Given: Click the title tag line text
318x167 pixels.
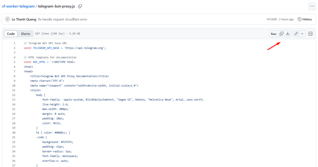Looking at the screenshot, I should 69,76.
